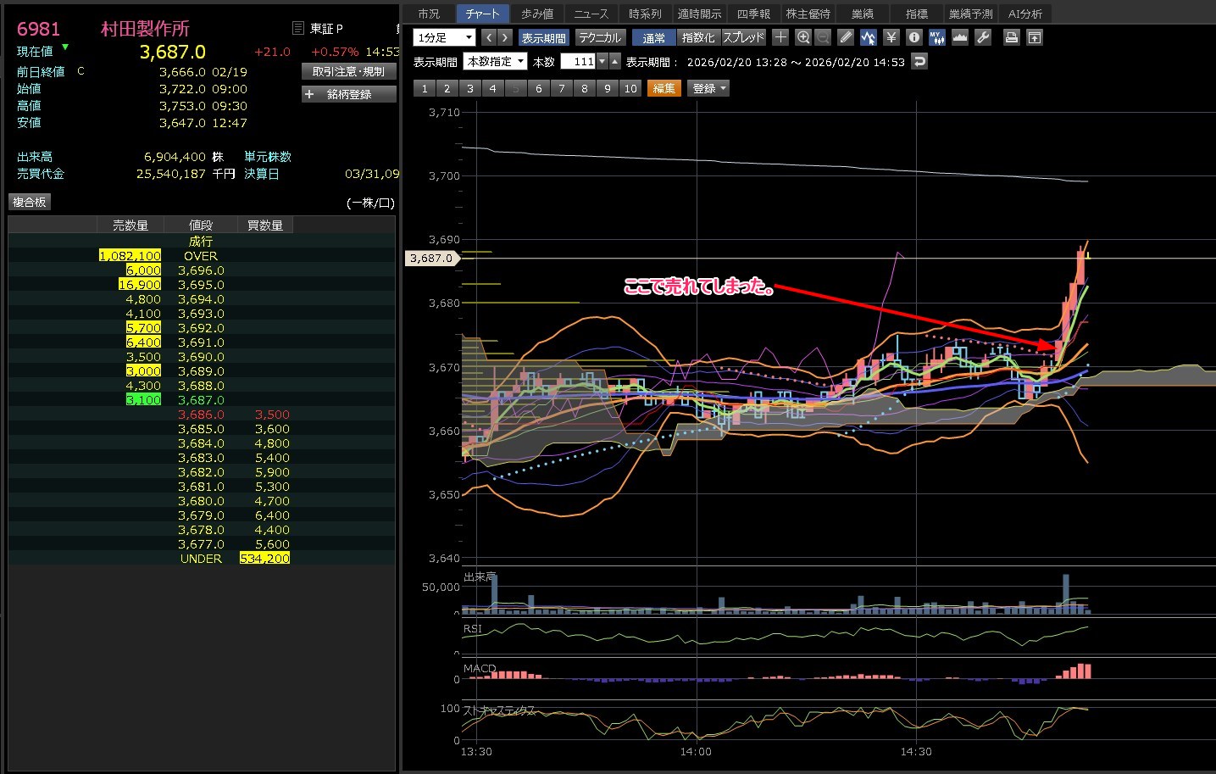1216x774 pixels.
Task: Open the 四季報 tab
Action: tap(753, 14)
